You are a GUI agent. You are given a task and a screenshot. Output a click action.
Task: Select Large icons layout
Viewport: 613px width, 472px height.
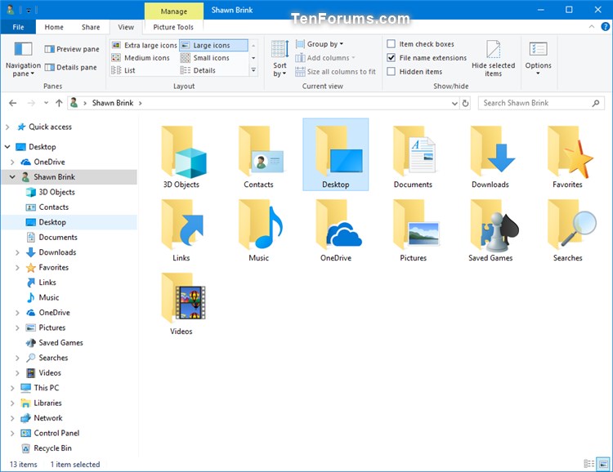[x=213, y=46]
